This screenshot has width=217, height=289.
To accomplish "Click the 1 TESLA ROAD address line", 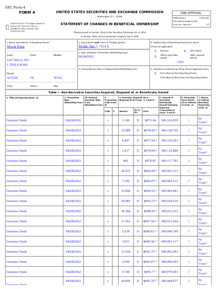I will click(17, 65).
